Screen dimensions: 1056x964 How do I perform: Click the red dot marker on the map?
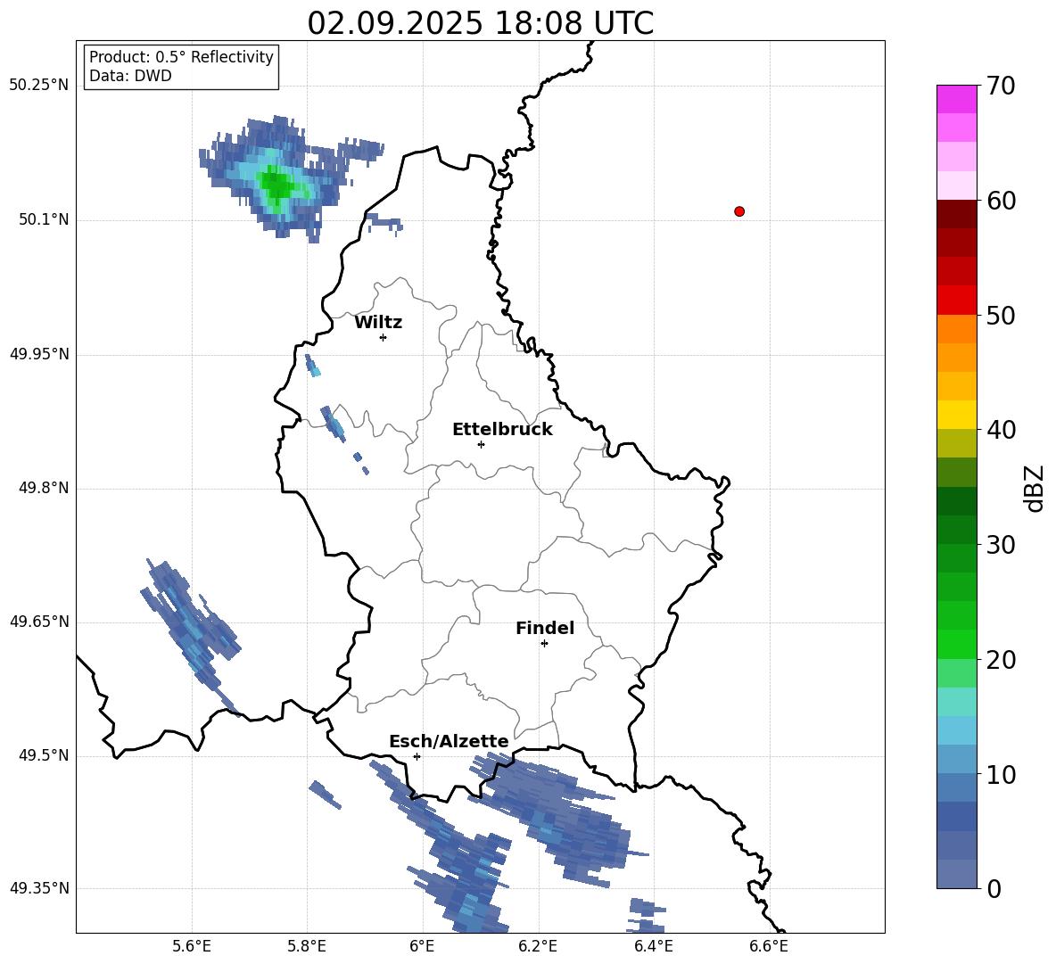pos(739,211)
